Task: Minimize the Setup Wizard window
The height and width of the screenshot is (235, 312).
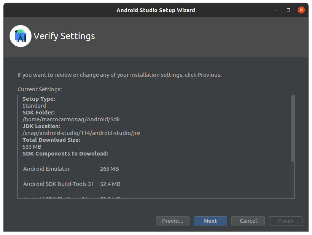Action: point(275,10)
